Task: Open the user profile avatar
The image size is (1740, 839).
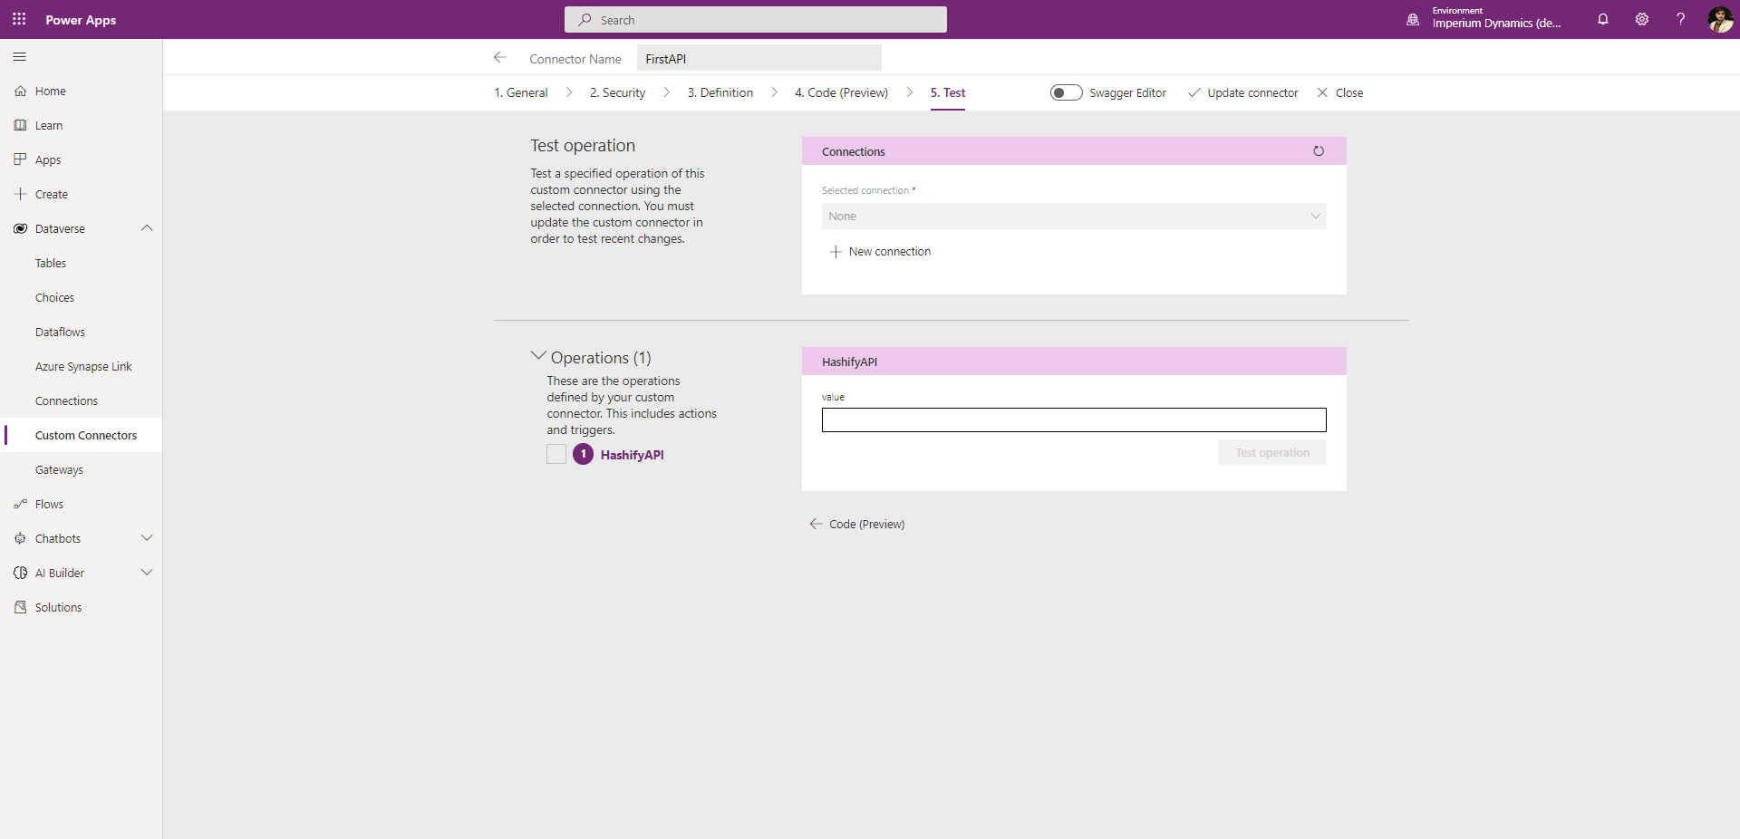Action: tap(1719, 19)
